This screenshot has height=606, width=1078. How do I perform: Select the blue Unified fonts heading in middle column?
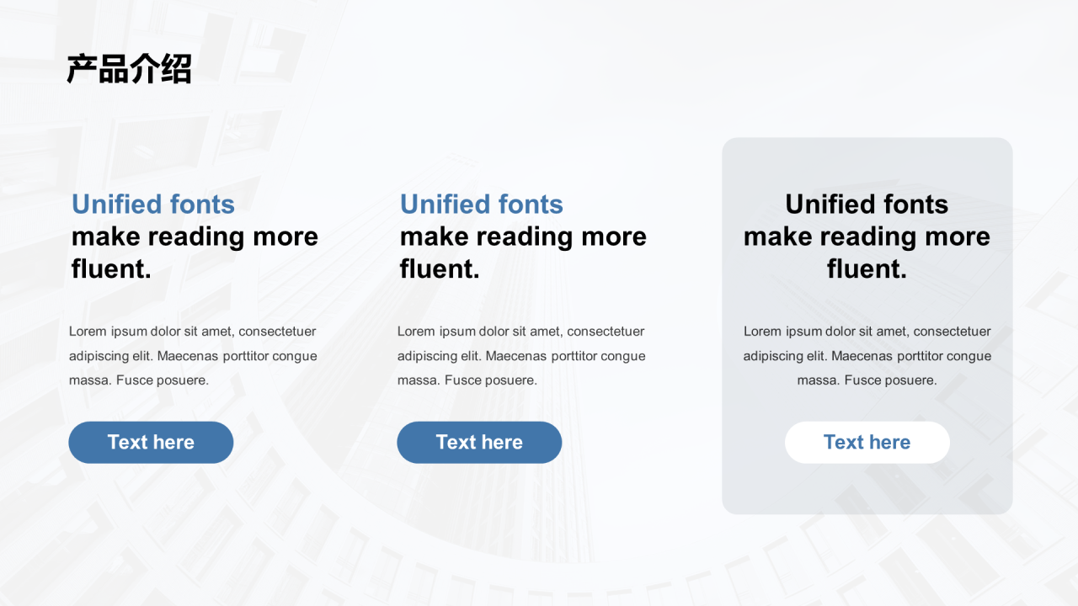(482, 205)
